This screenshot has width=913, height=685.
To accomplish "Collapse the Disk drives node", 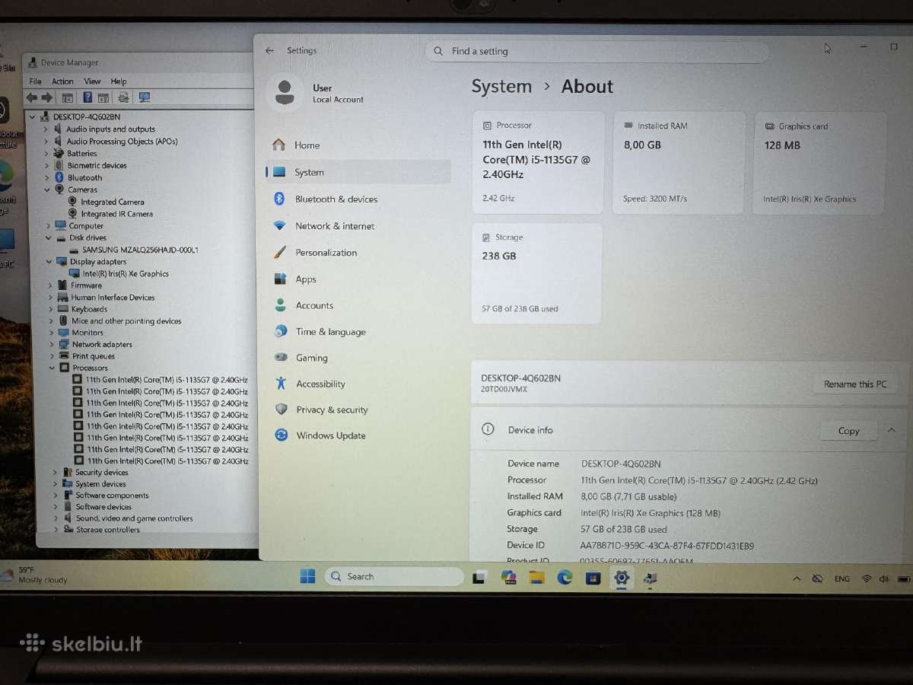I will click(x=48, y=237).
